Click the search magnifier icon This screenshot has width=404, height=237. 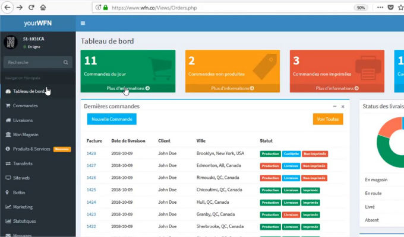point(66,62)
